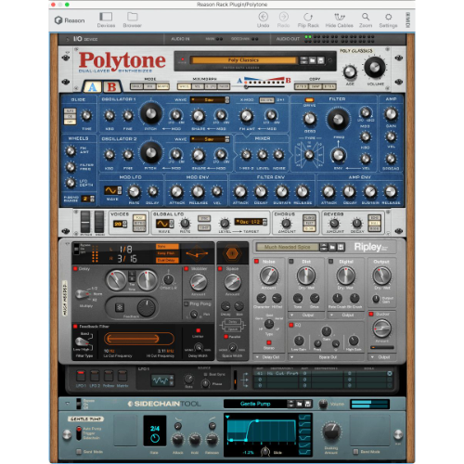Open Global LFO target selector Osc 1+2

tap(251, 222)
